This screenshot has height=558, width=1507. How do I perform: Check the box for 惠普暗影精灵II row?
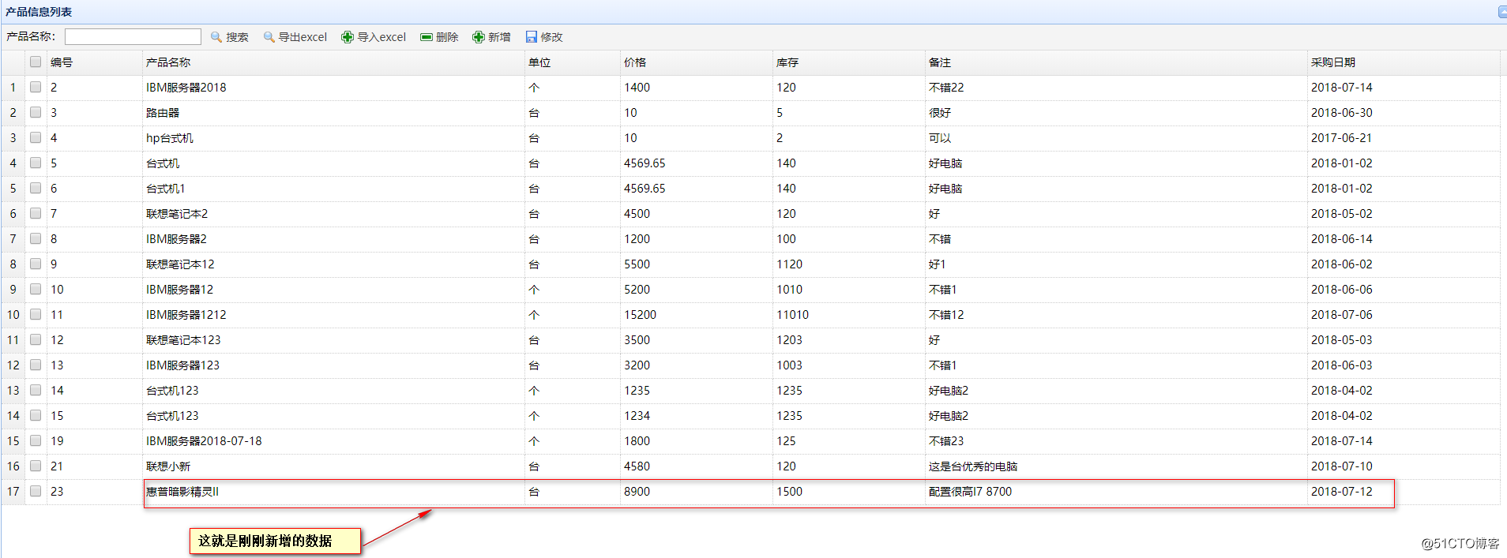tap(36, 491)
